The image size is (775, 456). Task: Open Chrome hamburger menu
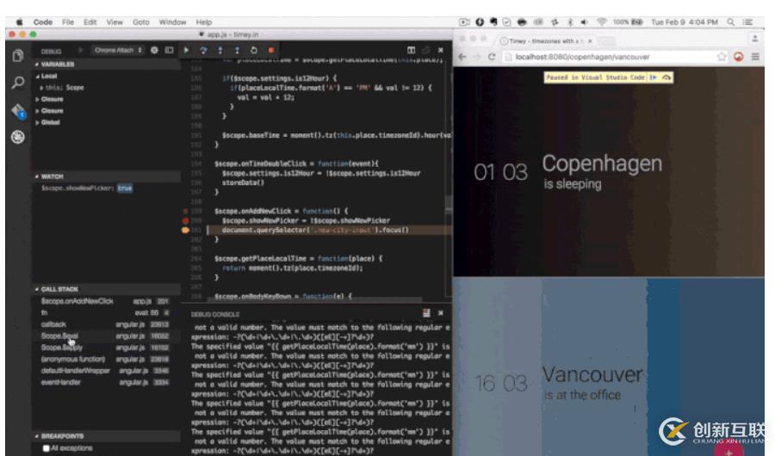(x=755, y=57)
